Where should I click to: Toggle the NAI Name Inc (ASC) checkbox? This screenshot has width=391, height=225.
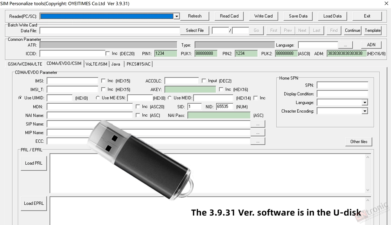pyautogui.click(x=138, y=115)
